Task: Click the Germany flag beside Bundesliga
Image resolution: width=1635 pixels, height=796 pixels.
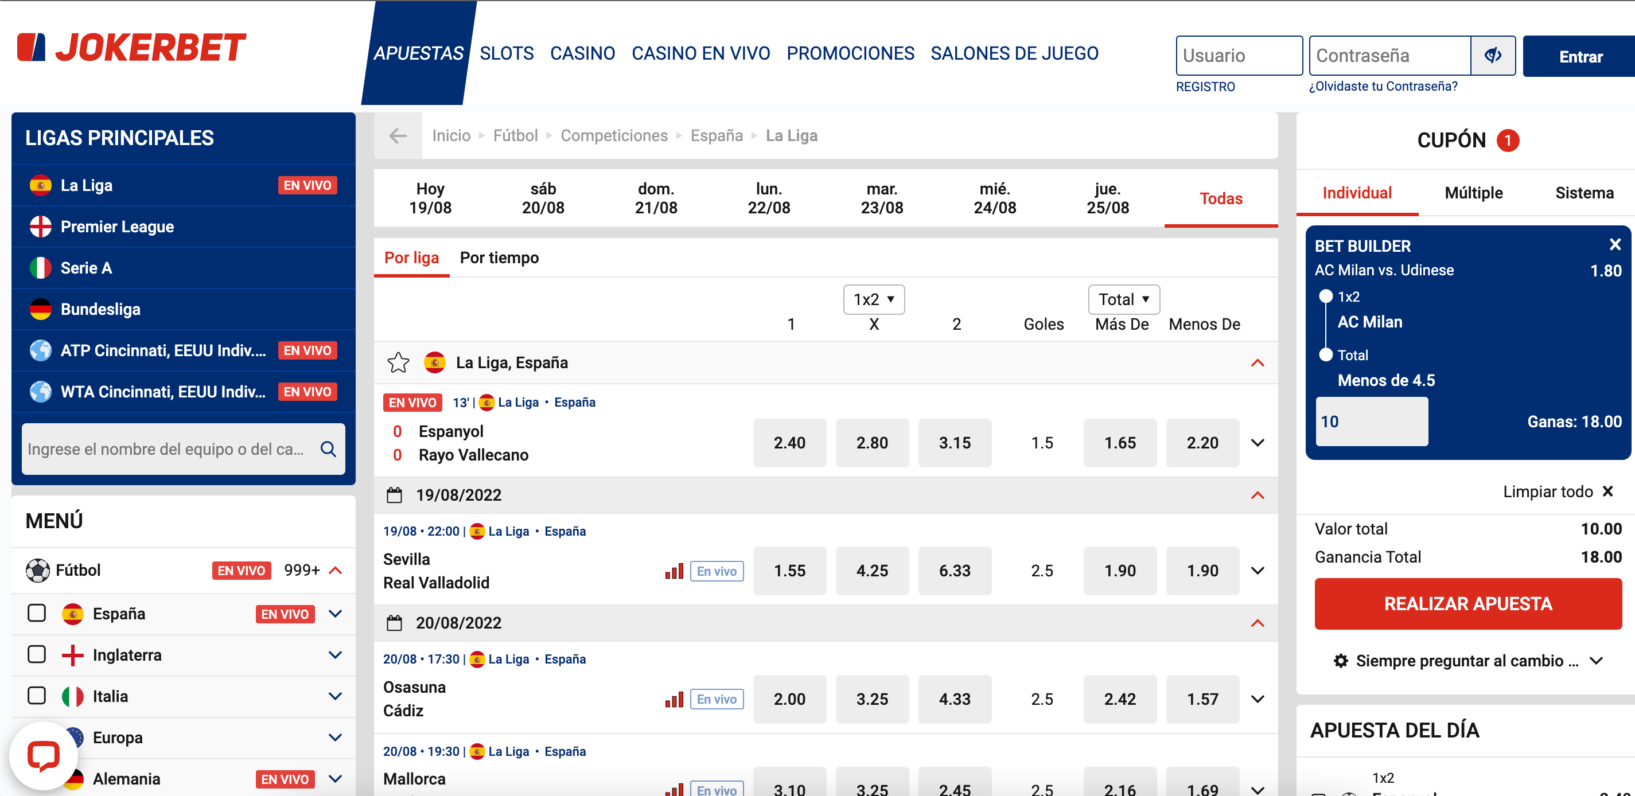Action: 41,309
